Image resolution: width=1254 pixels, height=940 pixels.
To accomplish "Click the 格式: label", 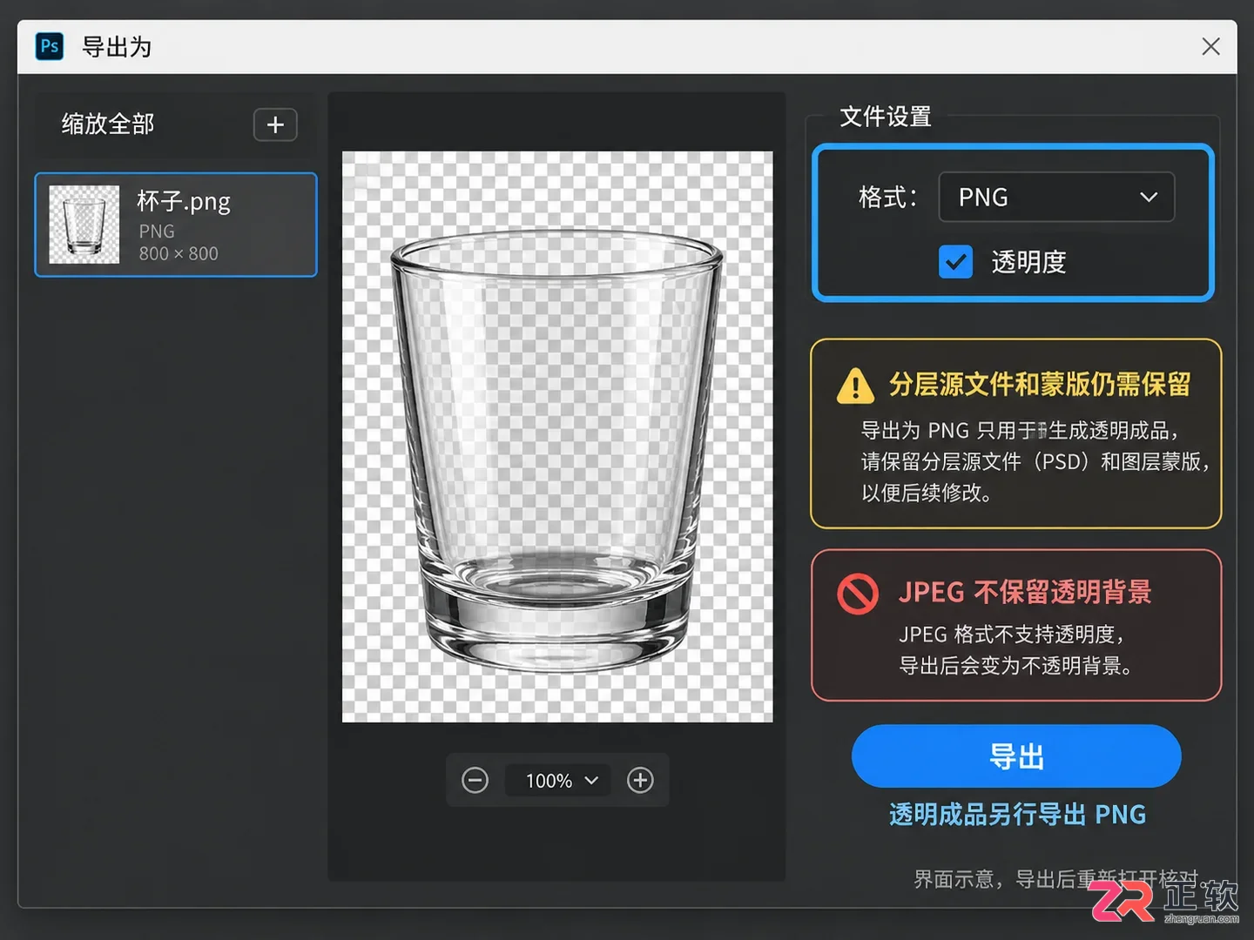I will click(x=887, y=198).
